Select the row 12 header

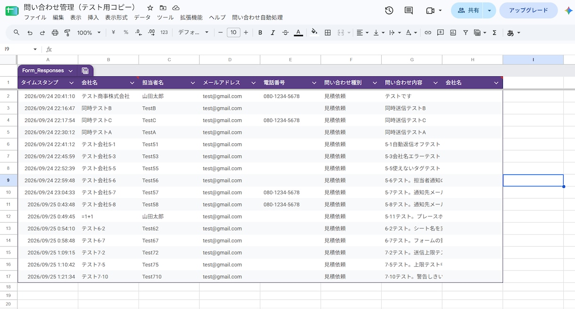[8, 216]
